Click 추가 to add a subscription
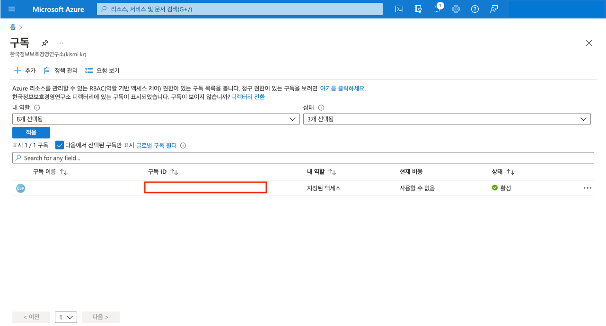Image resolution: width=606 pixels, height=326 pixels. 25,70
